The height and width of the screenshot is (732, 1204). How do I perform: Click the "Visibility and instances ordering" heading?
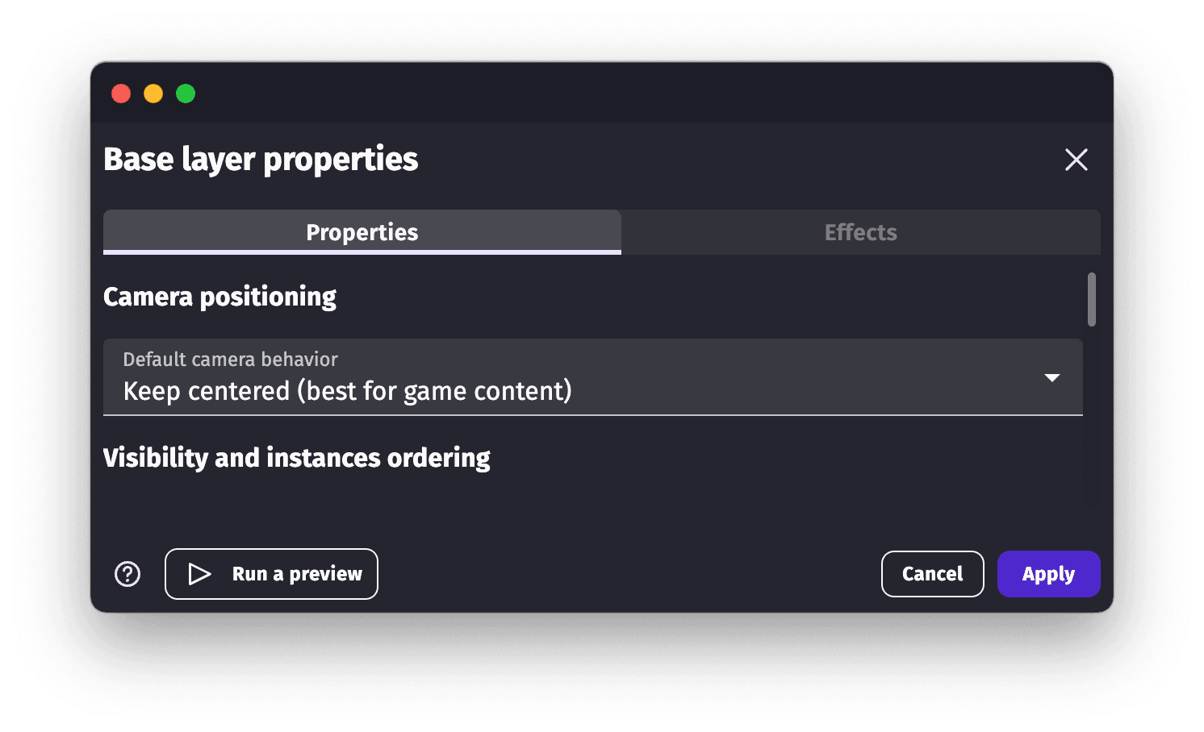click(x=296, y=458)
